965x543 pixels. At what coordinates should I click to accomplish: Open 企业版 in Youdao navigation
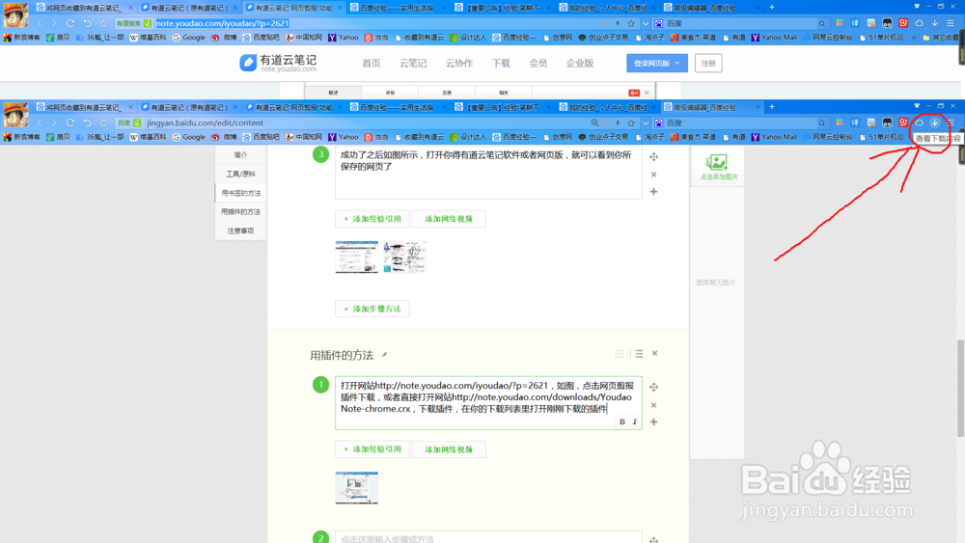tap(580, 64)
